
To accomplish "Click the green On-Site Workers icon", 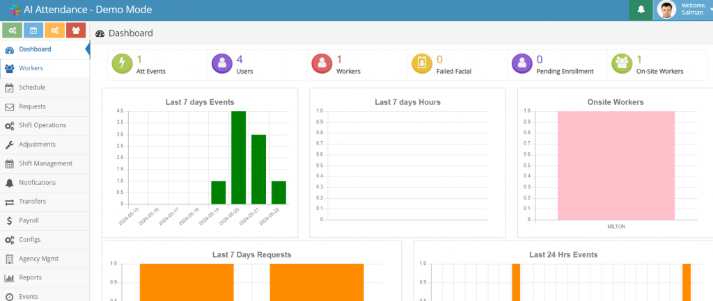I will click(621, 65).
